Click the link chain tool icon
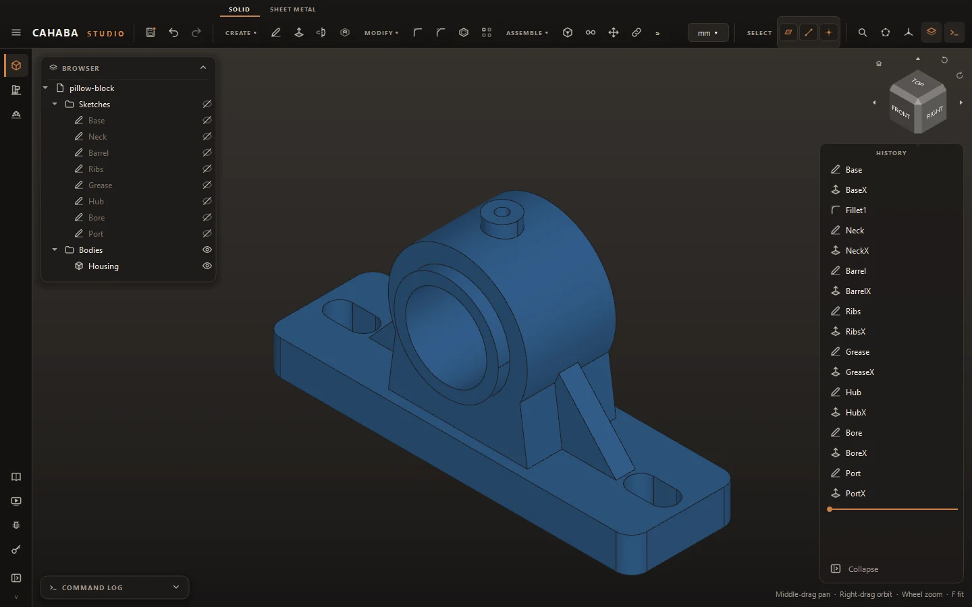972x607 pixels. pyautogui.click(x=637, y=32)
